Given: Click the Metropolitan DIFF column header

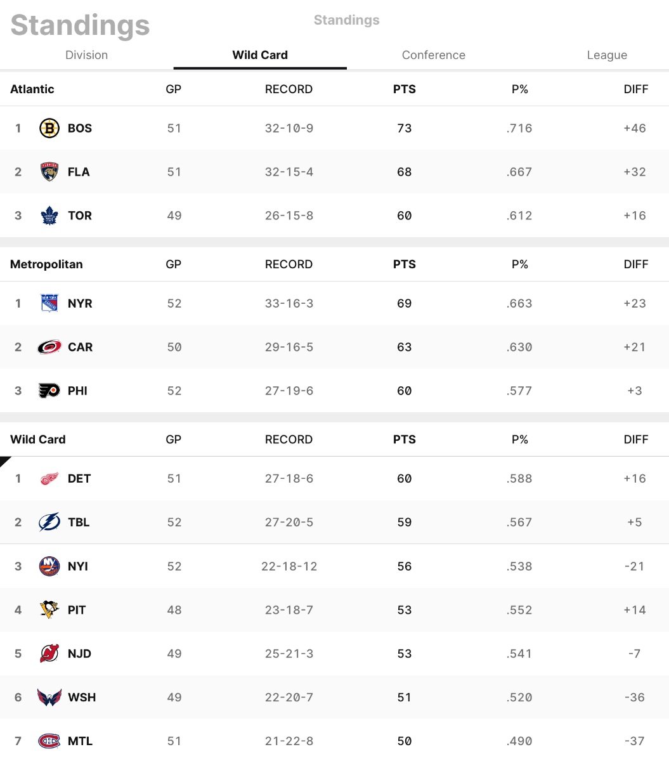Looking at the screenshot, I should (x=636, y=264).
